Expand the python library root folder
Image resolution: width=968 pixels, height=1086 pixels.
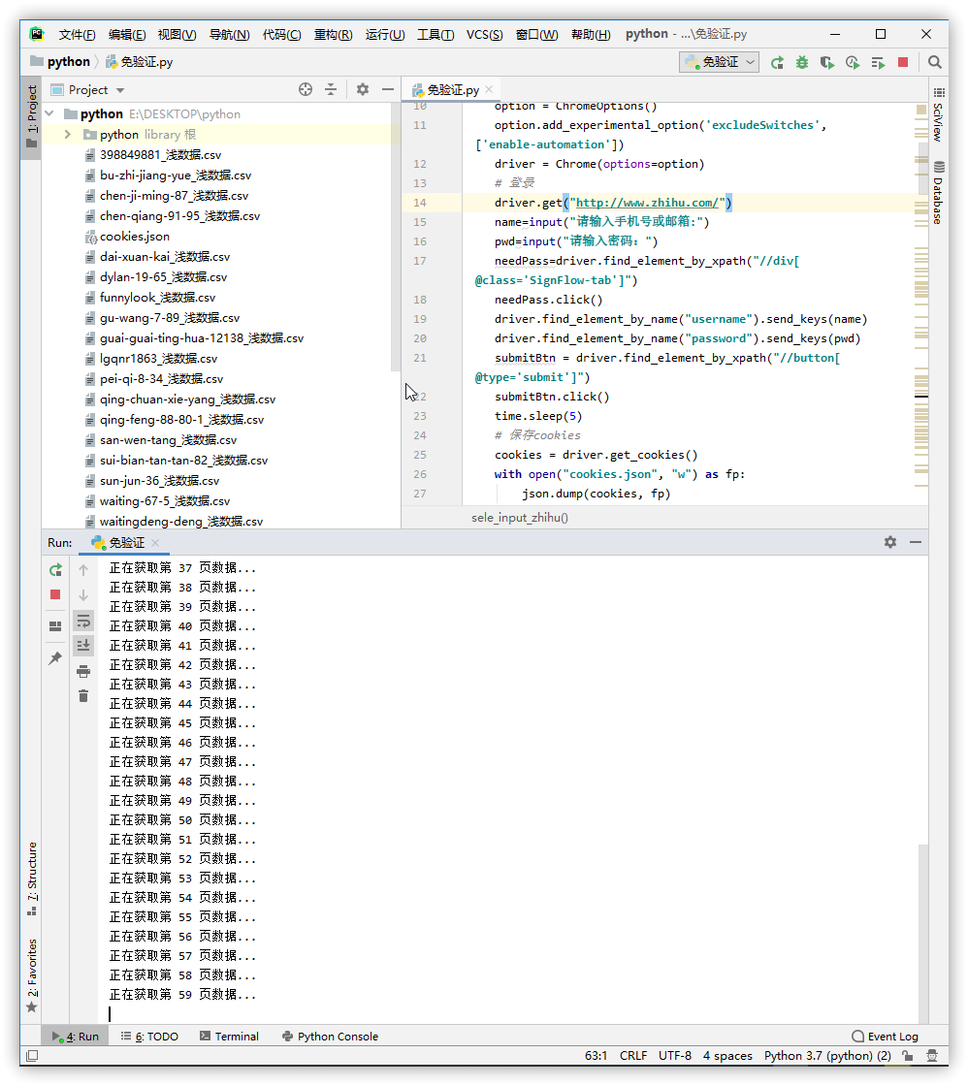(67, 135)
